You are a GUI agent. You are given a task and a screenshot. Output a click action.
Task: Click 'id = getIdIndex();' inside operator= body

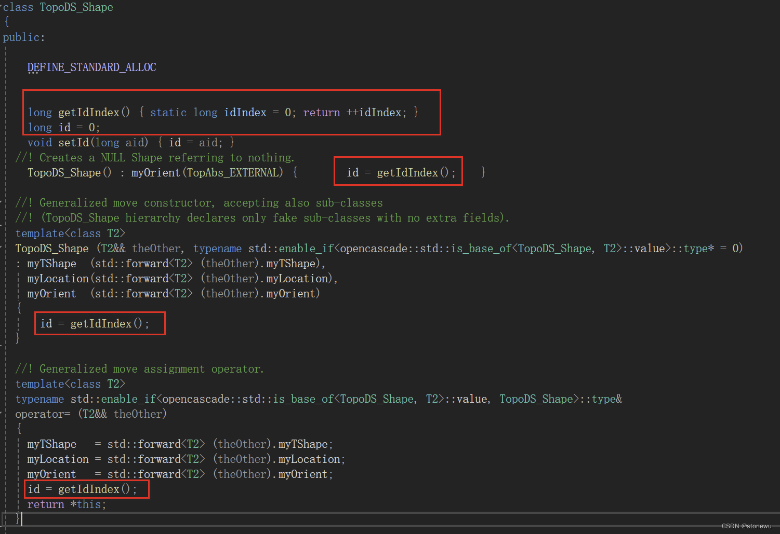tap(82, 489)
